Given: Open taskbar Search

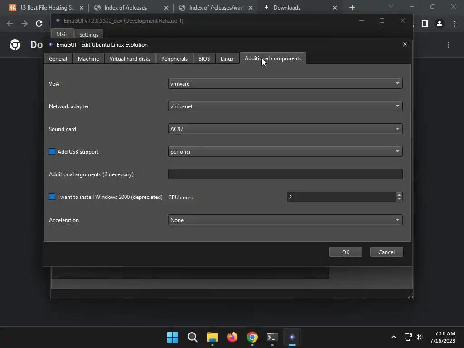Looking at the screenshot, I should point(192,337).
